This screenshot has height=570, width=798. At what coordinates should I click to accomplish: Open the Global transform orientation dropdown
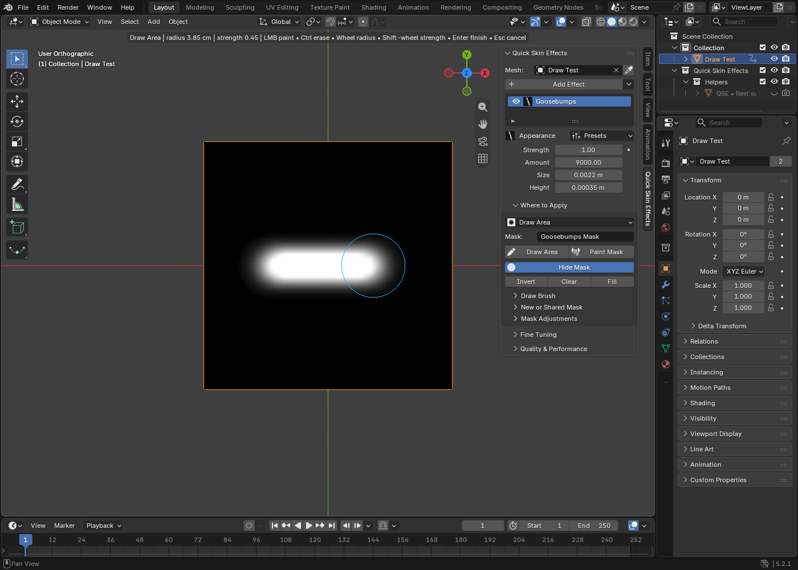tap(279, 22)
